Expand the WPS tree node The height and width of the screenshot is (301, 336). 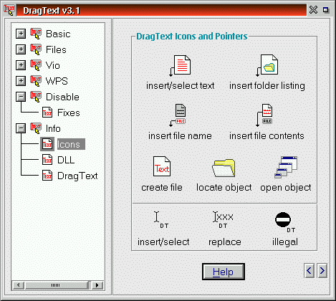click(21, 81)
